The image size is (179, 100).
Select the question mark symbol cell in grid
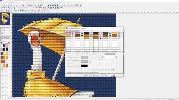(101, 36)
